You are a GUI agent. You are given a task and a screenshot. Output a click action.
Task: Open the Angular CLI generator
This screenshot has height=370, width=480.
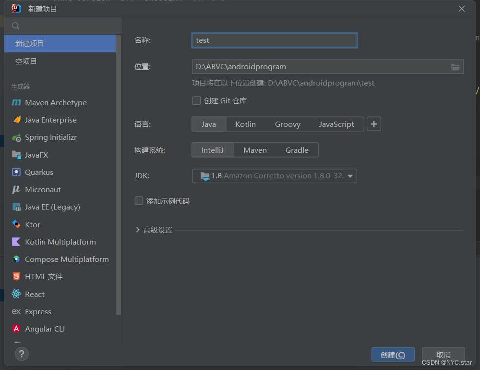tap(44, 329)
